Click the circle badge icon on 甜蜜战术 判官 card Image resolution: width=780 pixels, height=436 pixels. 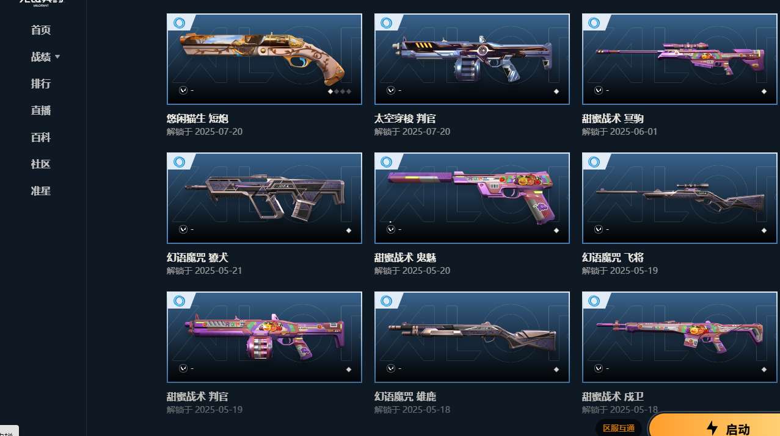coord(179,301)
